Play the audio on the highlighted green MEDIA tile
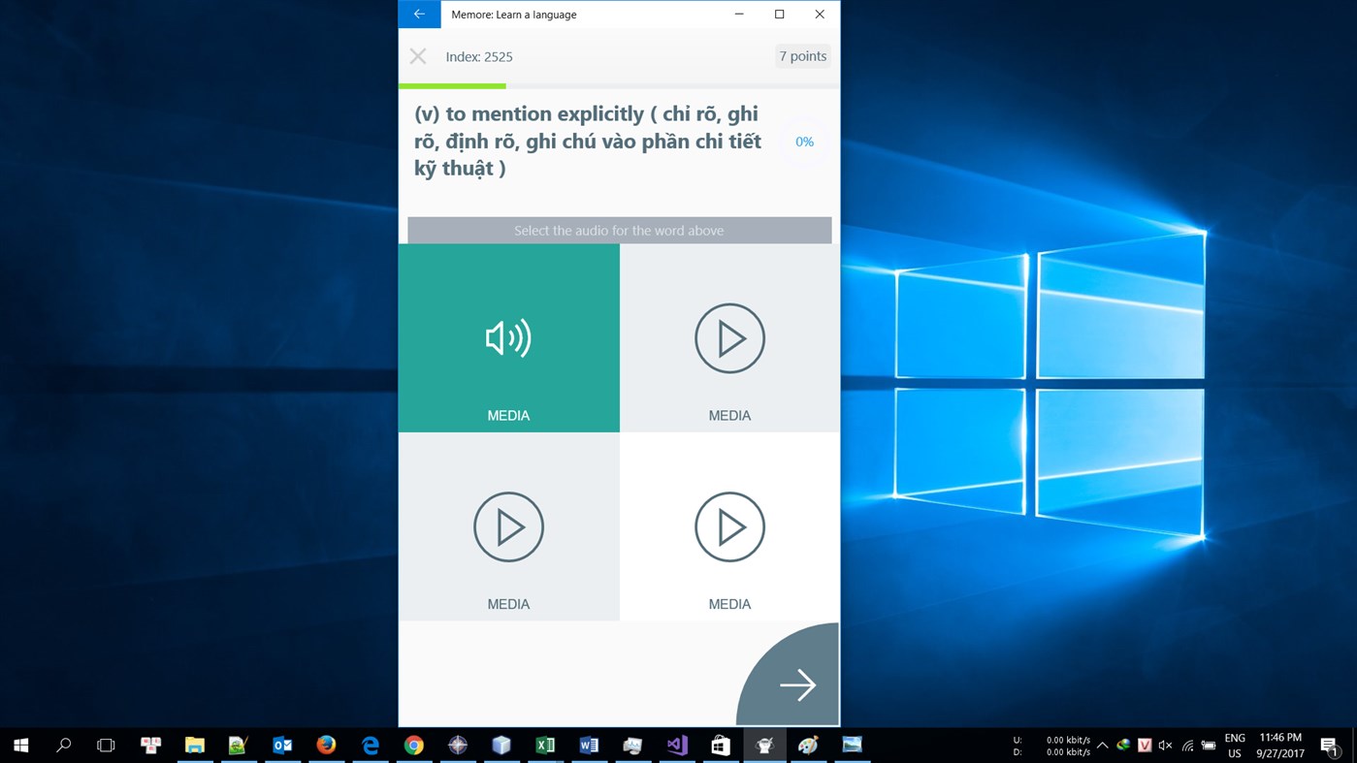1357x763 pixels. 508,337
